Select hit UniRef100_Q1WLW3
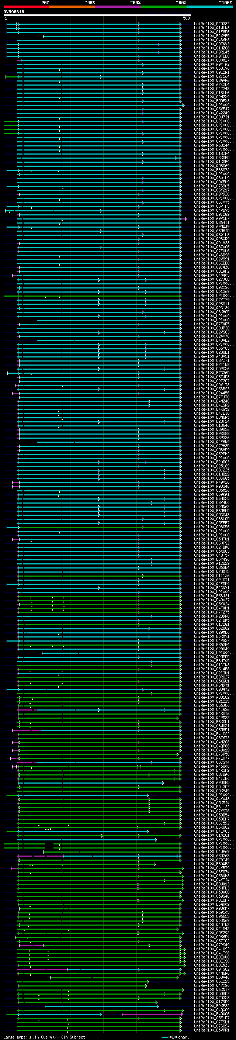The height and width of the screenshot is (1040, 236). pos(212,28)
